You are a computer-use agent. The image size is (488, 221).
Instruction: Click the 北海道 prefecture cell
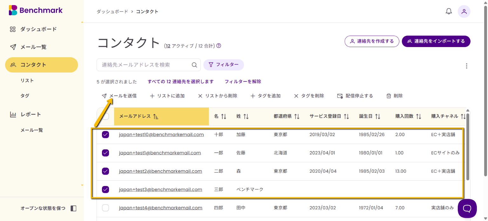(281, 153)
